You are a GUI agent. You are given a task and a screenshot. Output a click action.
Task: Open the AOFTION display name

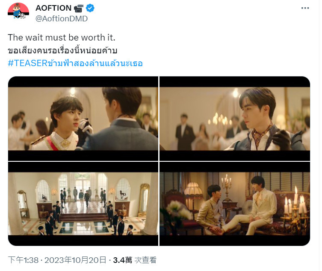click(x=53, y=8)
